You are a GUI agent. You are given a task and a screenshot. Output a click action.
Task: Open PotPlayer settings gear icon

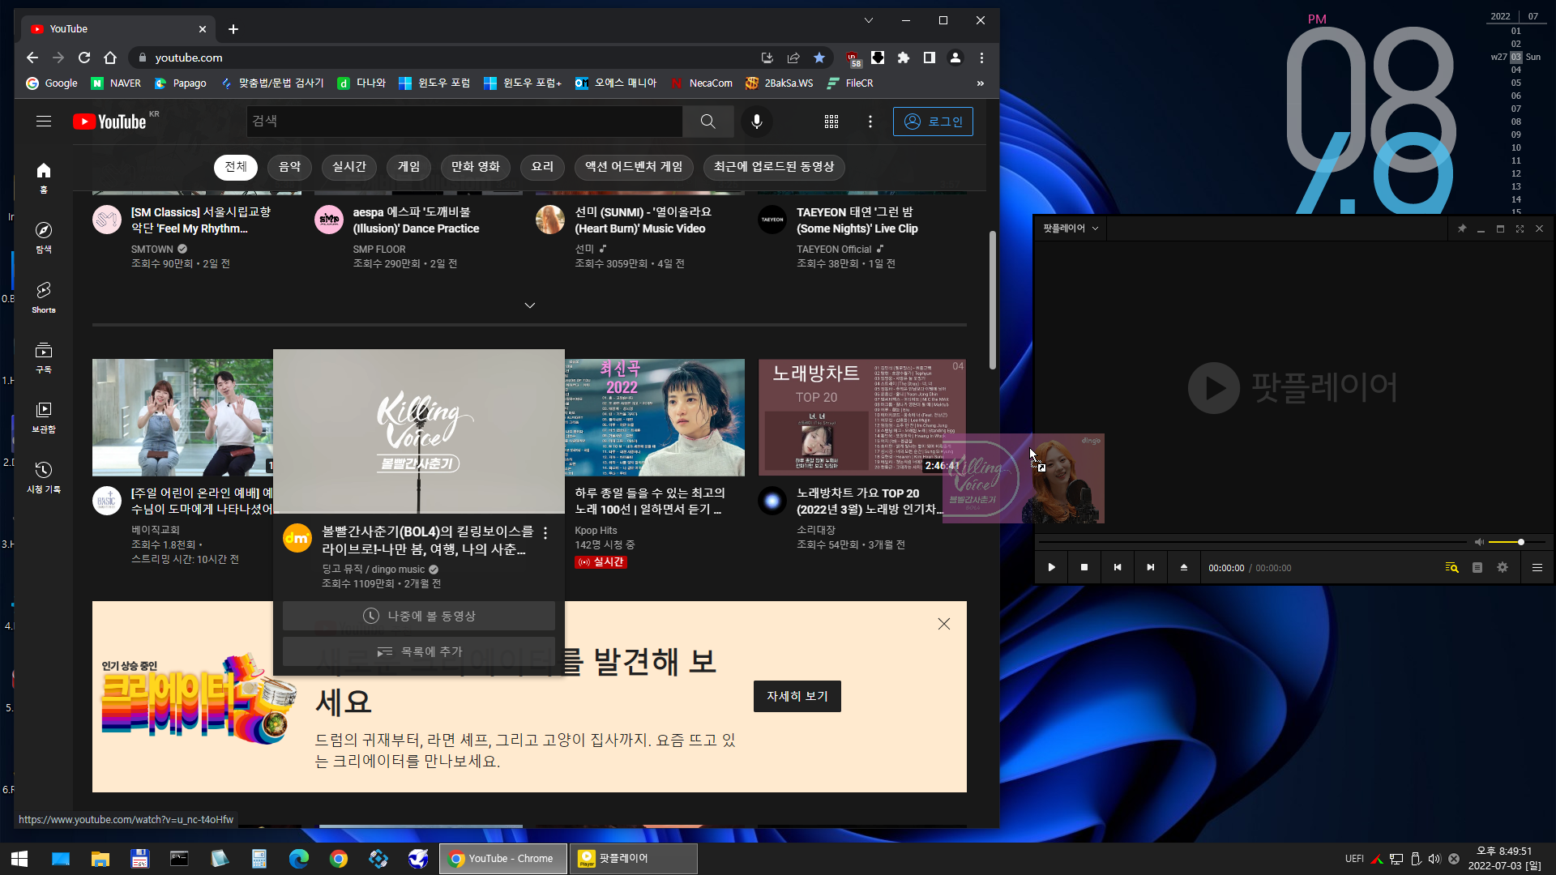[x=1503, y=567]
